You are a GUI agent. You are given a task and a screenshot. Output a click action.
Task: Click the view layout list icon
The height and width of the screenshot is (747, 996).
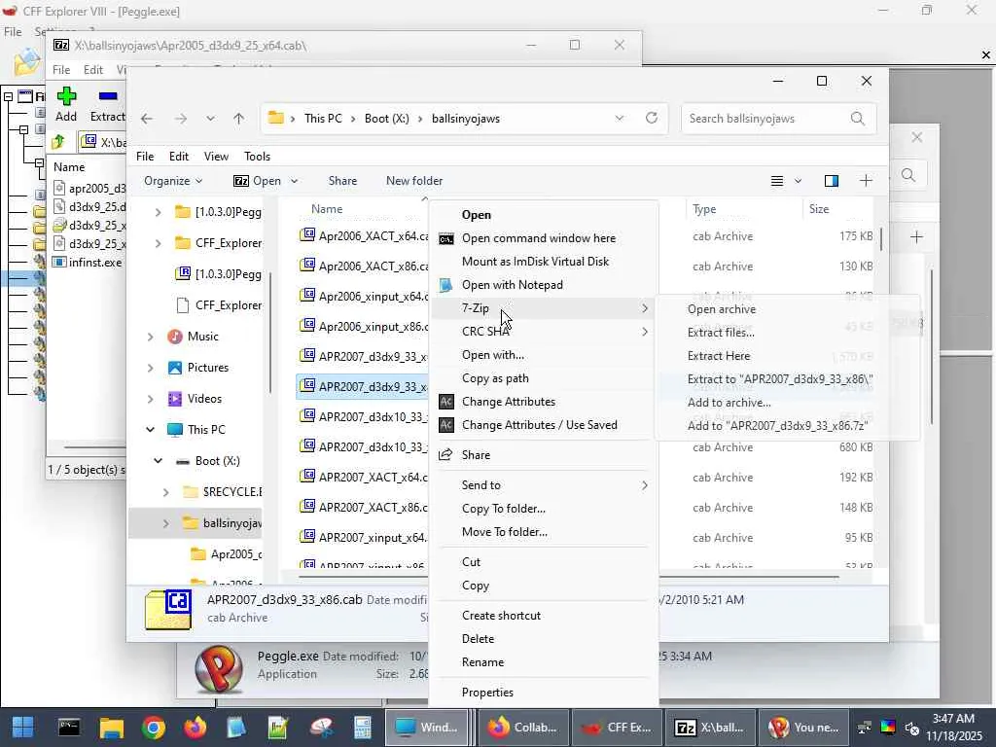777,181
